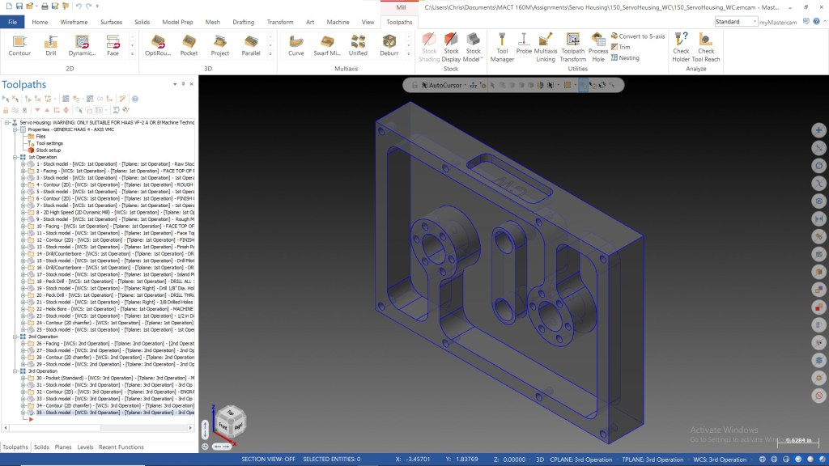Select the Deburr multiaxis toolpath
The height and width of the screenshot is (466, 829).
(x=389, y=45)
